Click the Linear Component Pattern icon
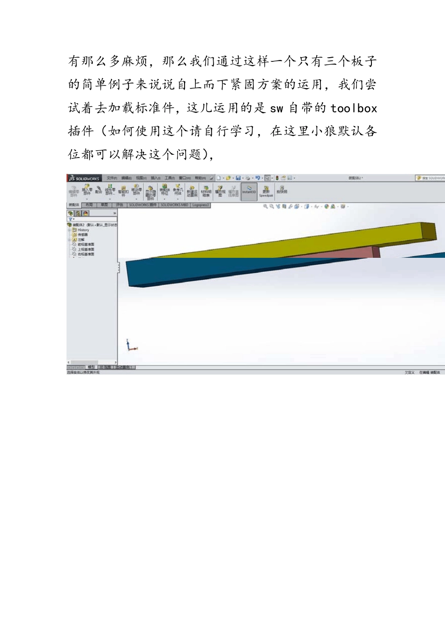This screenshot has height=630, width=445. [110, 190]
